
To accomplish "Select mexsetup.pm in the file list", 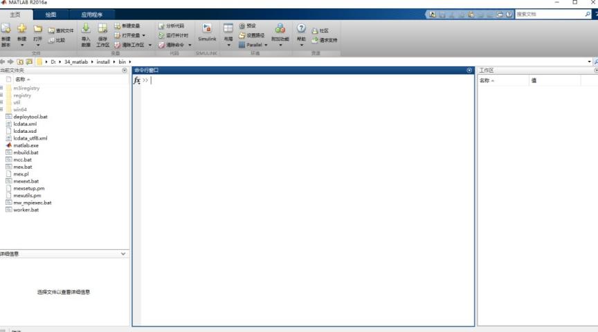I will (29, 188).
